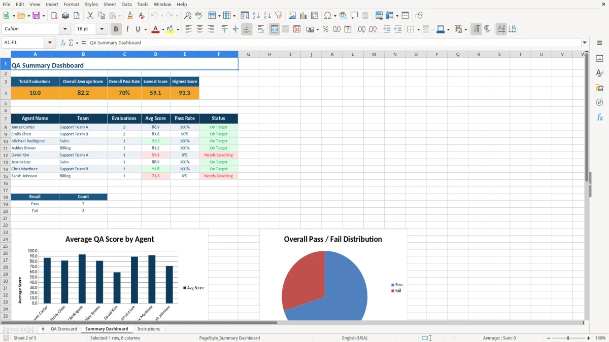
Task: Select column G header
Action: pos(249,54)
